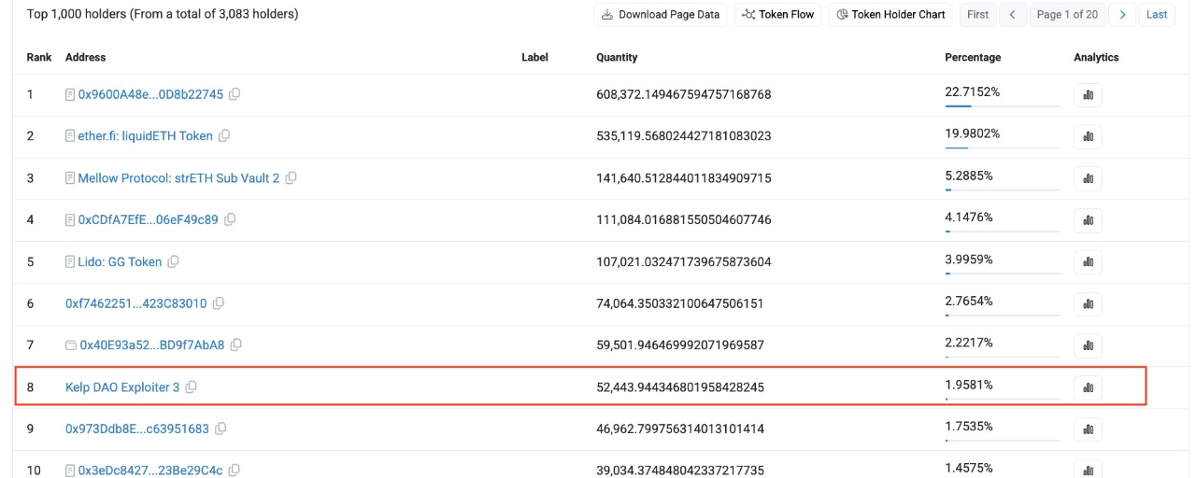Image resolution: width=1196 pixels, height=478 pixels.
Task: Copy address of rank 1 holder 0x9600A48e
Action: 235,94
